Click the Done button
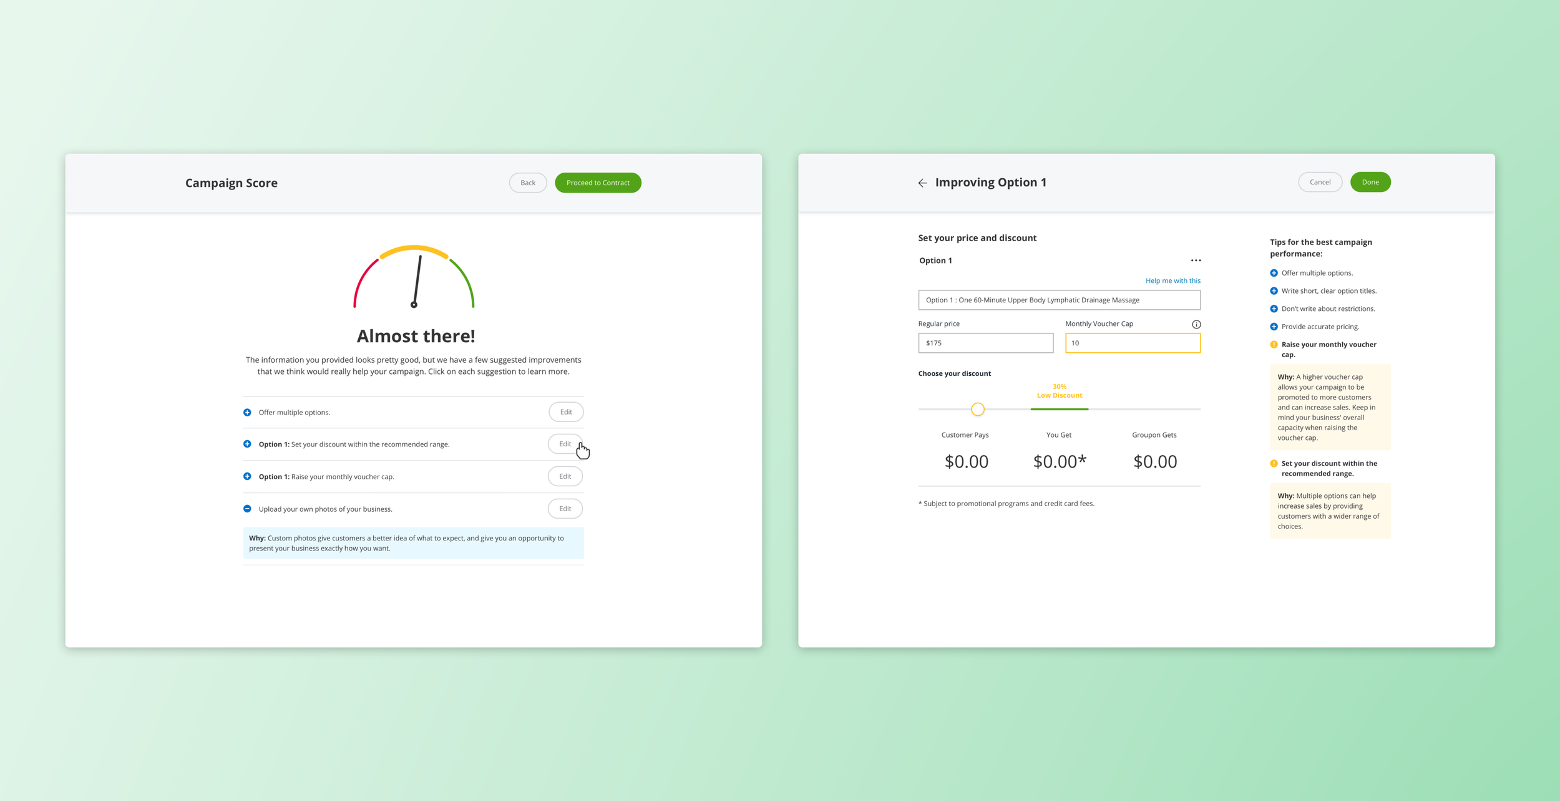Viewport: 1560px width, 801px height. click(1370, 182)
